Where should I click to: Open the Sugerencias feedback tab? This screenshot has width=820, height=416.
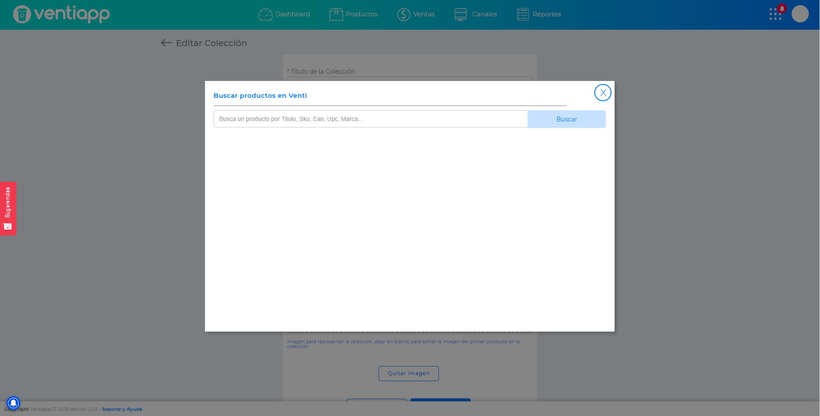pyautogui.click(x=8, y=209)
